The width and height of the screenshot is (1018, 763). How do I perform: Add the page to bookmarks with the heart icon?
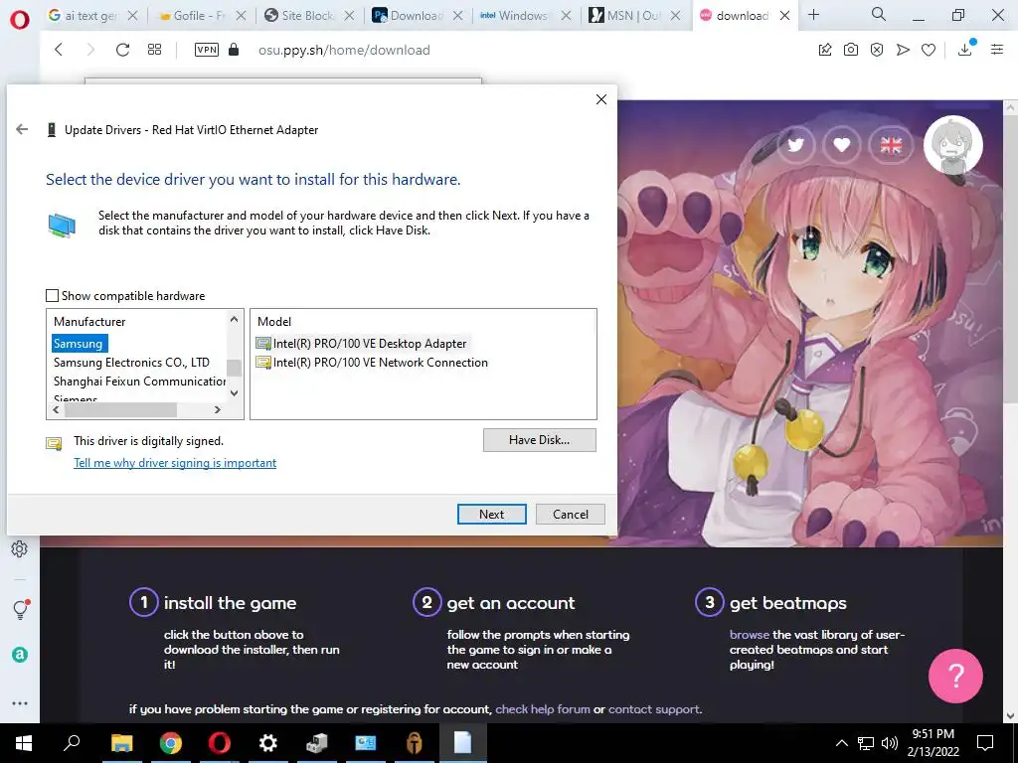(929, 50)
